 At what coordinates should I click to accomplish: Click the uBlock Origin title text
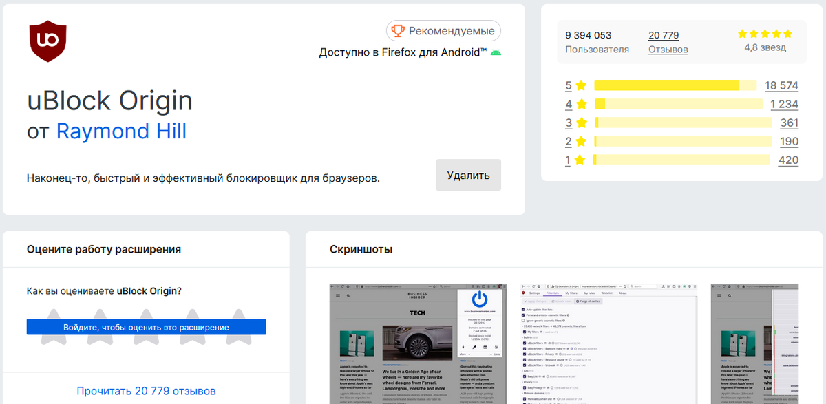click(109, 100)
